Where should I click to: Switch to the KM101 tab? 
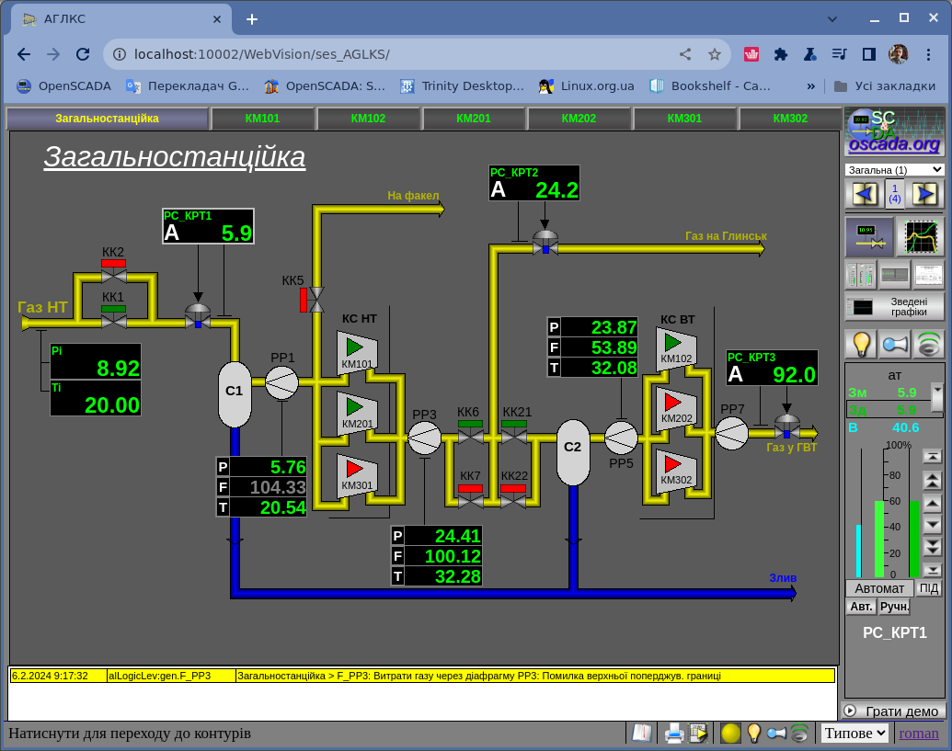(x=262, y=119)
